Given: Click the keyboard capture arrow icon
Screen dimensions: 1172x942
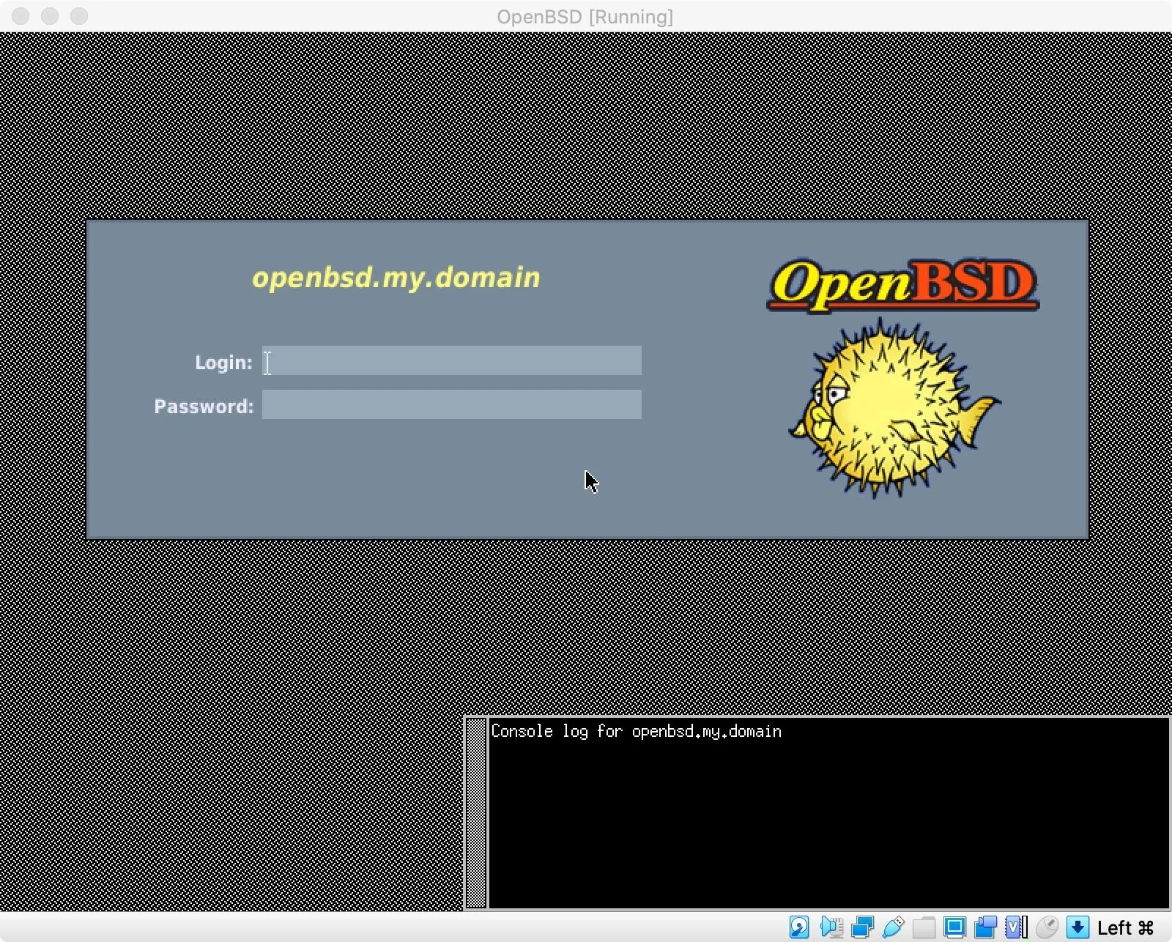Looking at the screenshot, I should click(1078, 927).
